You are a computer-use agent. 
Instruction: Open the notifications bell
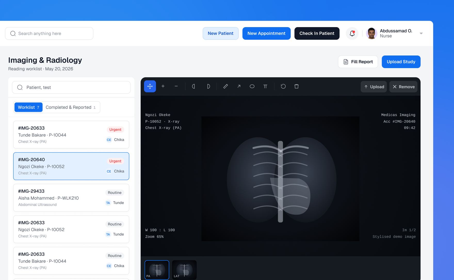(x=352, y=33)
